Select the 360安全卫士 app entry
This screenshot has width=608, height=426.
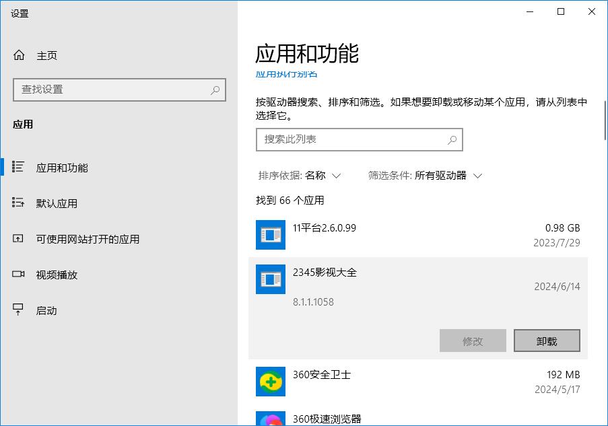(x=418, y=382)
